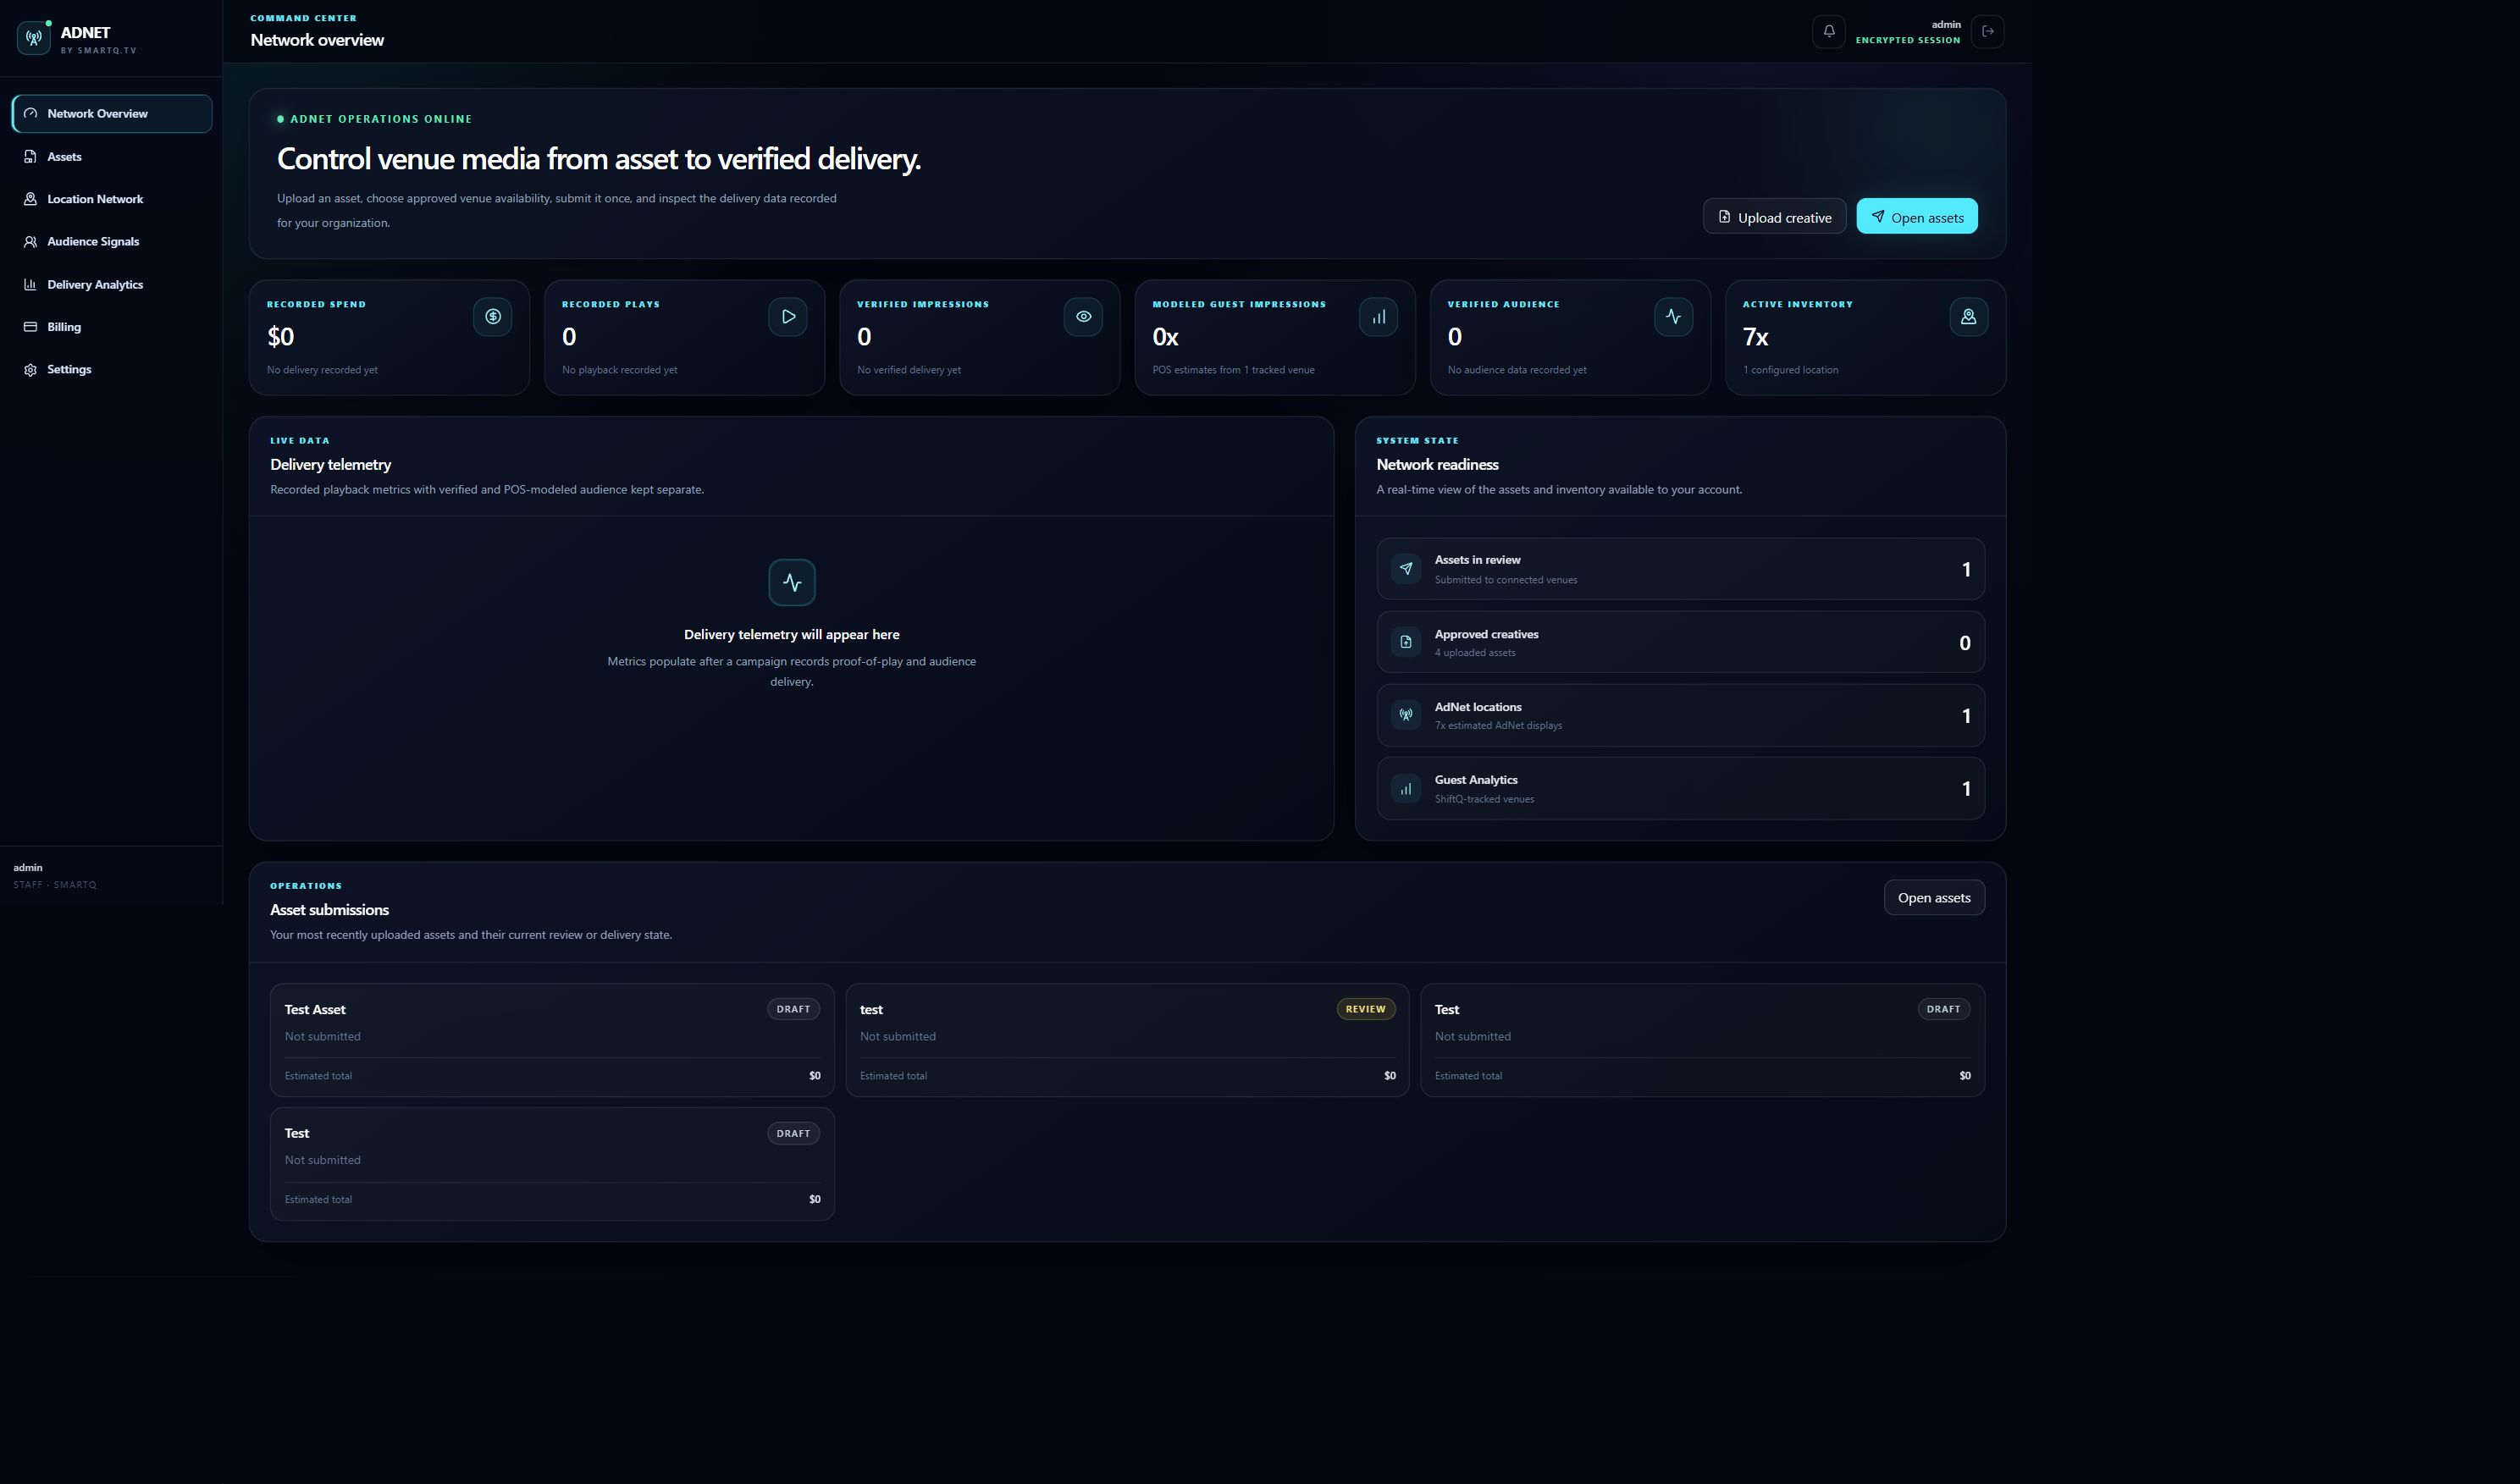
Task: Open Network Overview in sidebar
Action: coord(112,114)
